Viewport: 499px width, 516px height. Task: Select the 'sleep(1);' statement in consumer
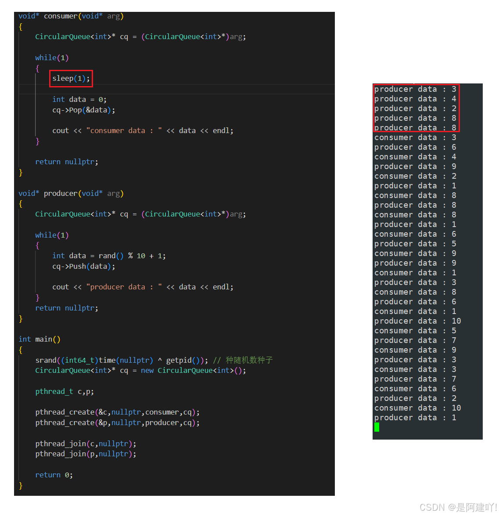(71, 79)
